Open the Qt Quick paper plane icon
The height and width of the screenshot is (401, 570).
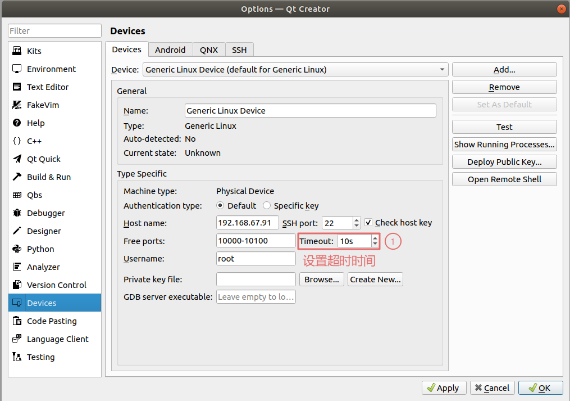(x=17, y=159)
